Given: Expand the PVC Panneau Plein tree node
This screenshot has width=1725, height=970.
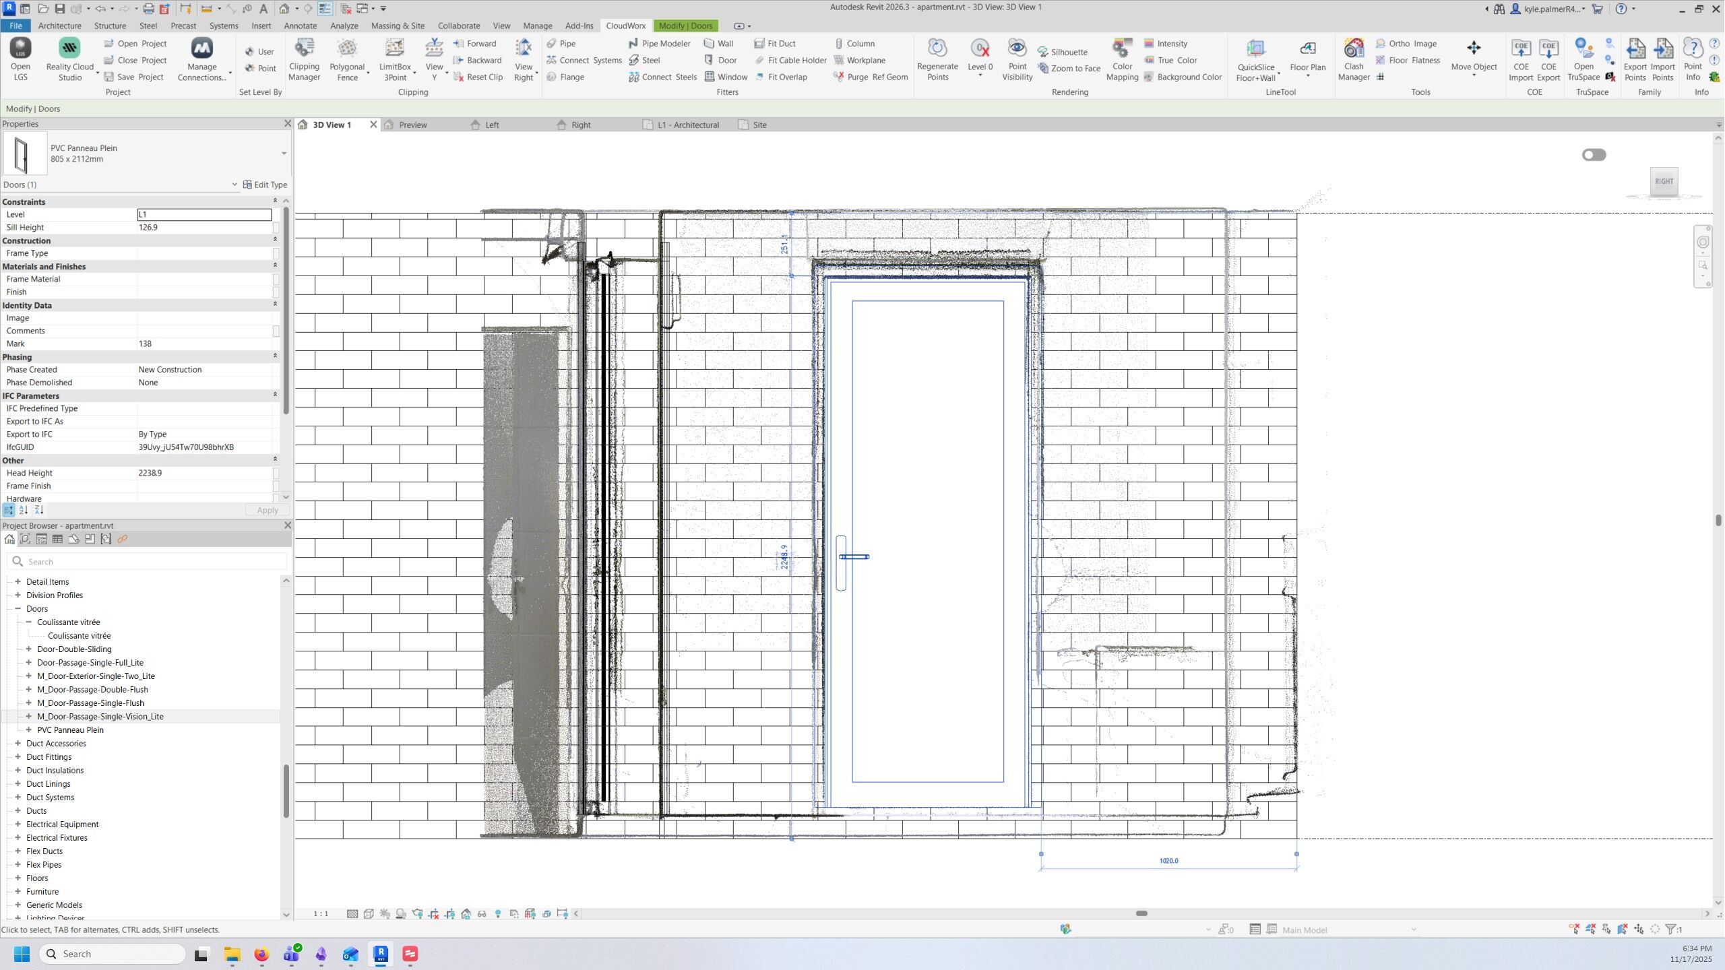Looking at the screenshot, I should 29,730.
